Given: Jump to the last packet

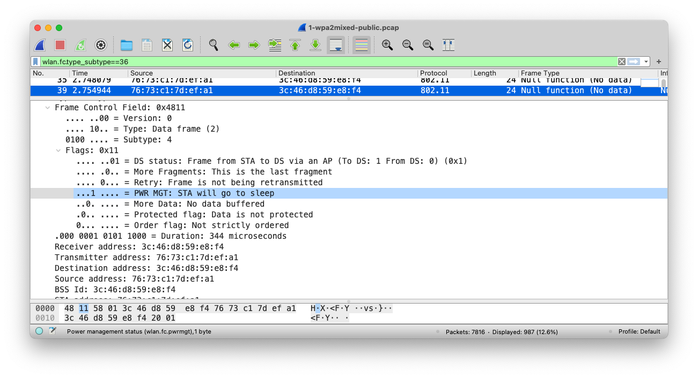Looking at the screenshot, I should [x=315, y=45].
